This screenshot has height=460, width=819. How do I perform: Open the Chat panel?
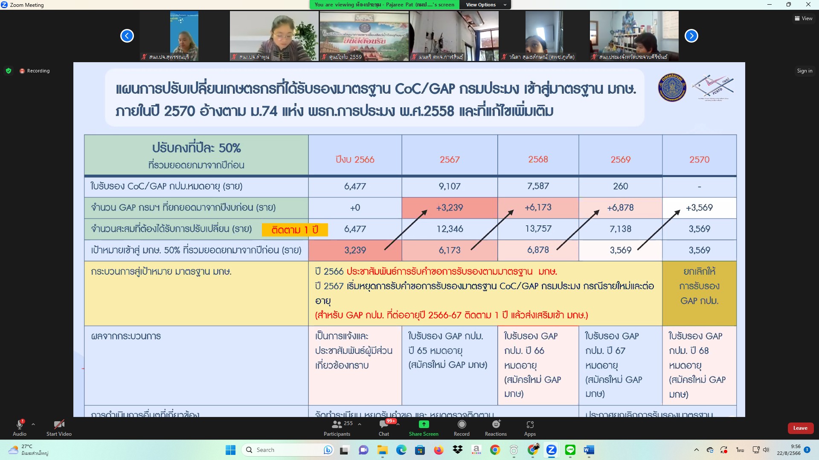tap(384, 428)
